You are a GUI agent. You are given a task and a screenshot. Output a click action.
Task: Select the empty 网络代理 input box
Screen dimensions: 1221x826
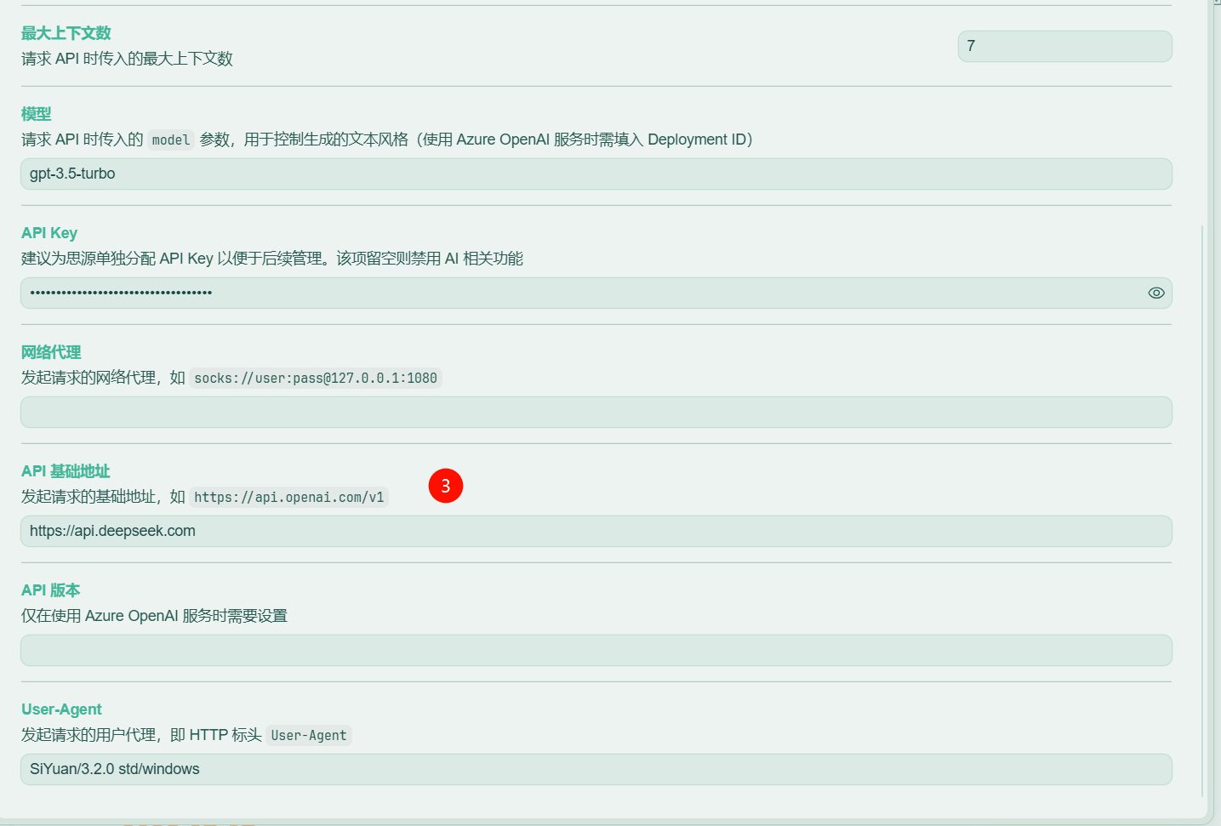coord(596,412)
